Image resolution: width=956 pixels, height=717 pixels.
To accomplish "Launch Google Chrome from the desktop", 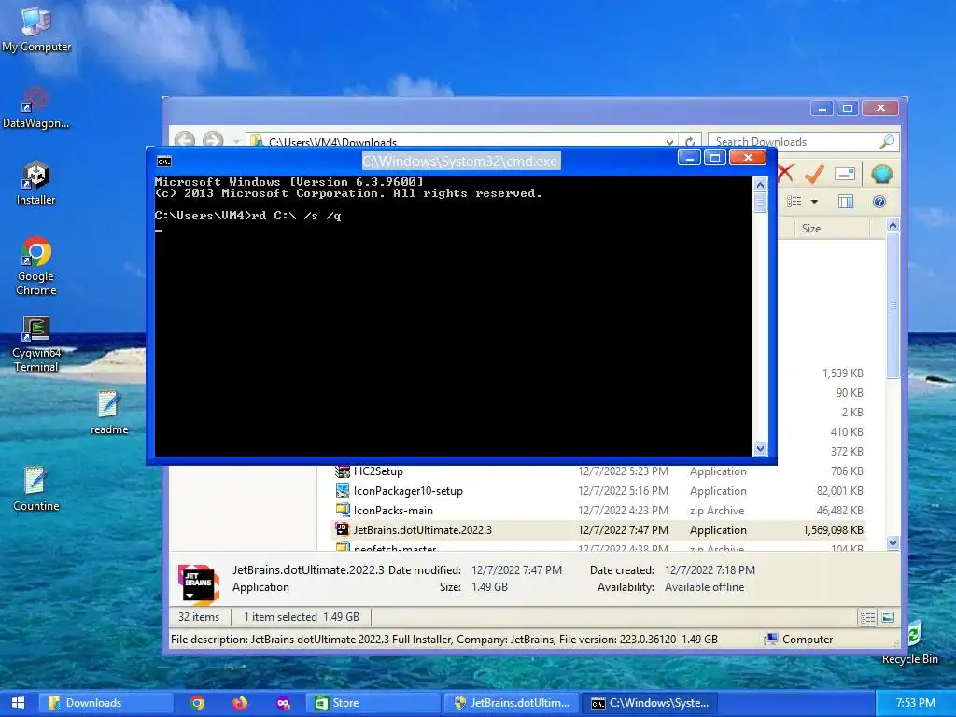I will pos(36,266).
